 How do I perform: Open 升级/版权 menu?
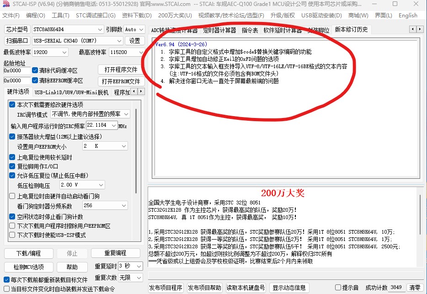point(283,16)
